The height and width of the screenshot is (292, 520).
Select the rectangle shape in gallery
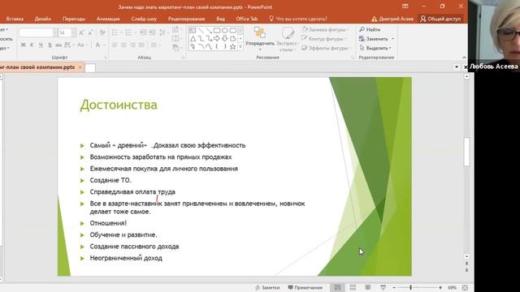pos(217,31)
